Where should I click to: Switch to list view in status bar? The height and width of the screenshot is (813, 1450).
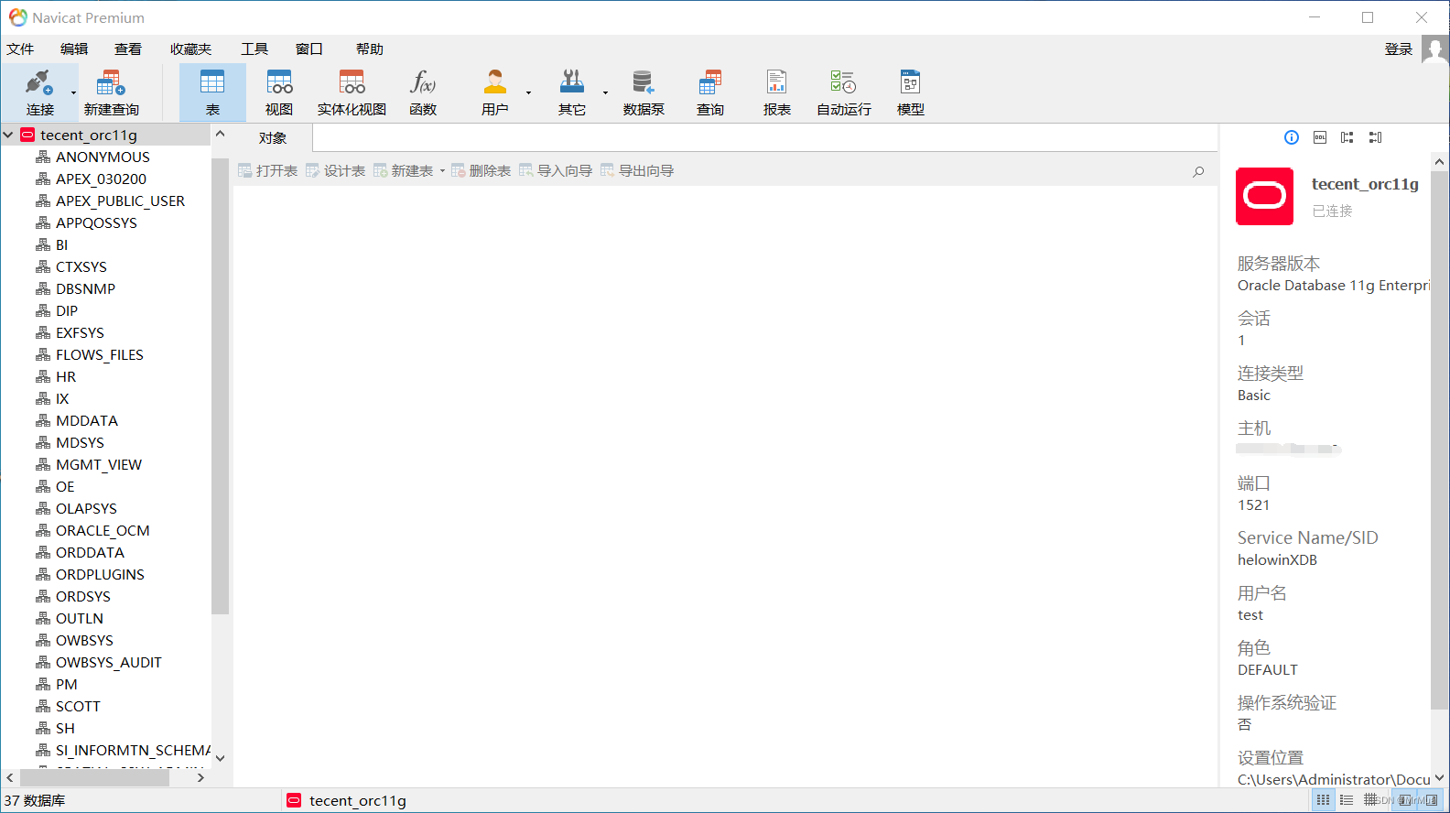1347,800
